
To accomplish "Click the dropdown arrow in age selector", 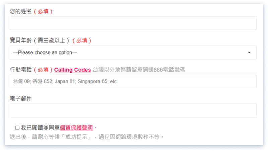I will (x=249, y=53).
